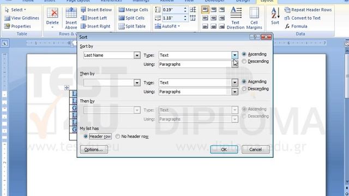Open the first Then by Type dropdown
The width and height of the screenshot is (349, 196).
[234, 83]
